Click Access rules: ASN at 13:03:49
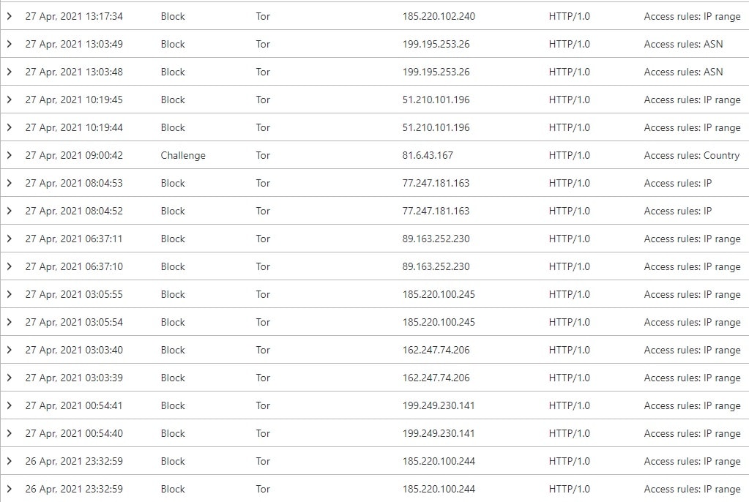The width and height of the screenshot is (749, 502). pyautogui.click(x=684, y=44)
